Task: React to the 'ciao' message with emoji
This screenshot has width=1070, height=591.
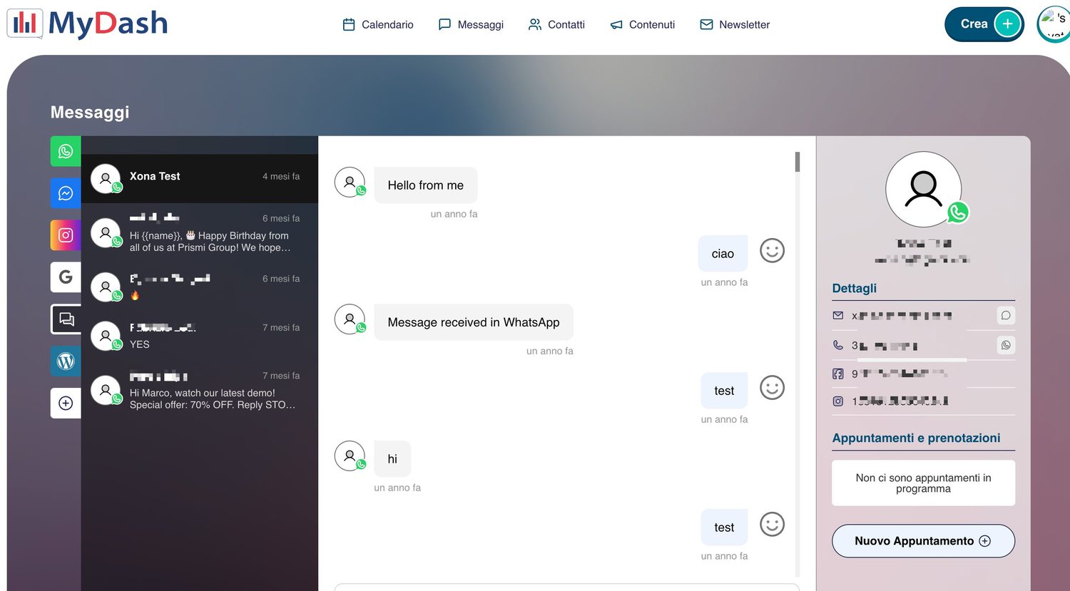Action: coord(772,250)
